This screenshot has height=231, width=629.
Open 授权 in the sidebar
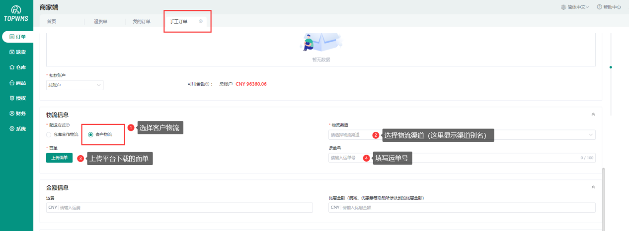pos(17,98)
